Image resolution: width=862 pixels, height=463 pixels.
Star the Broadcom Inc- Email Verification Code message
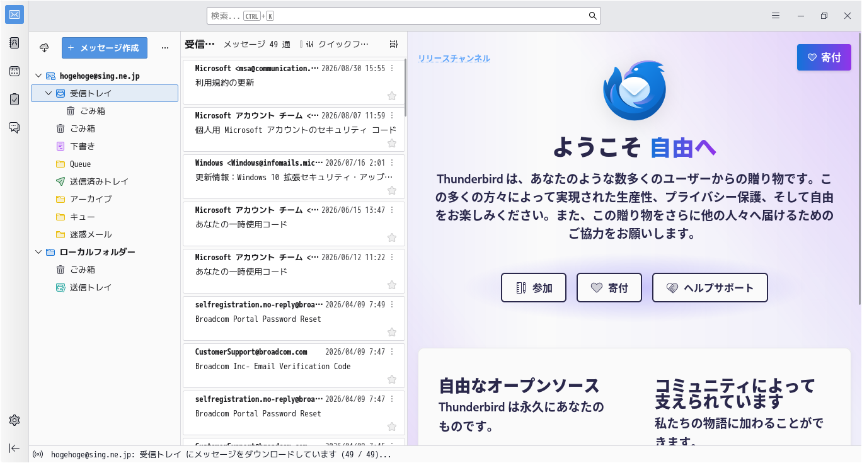pos(392,379)
